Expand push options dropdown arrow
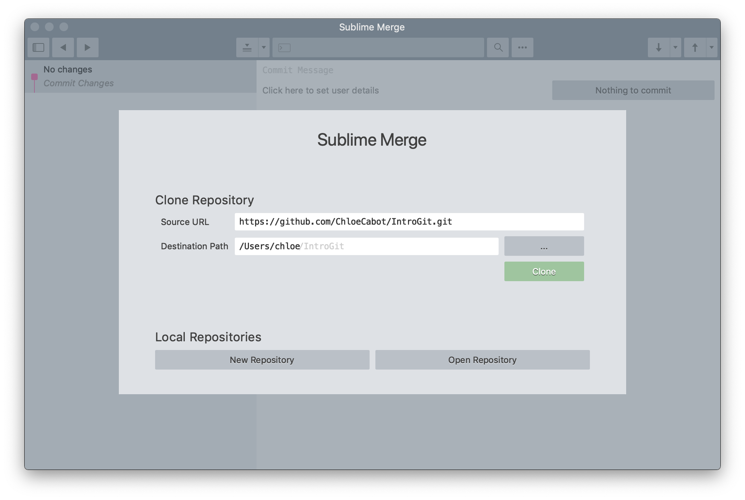 (x=712, y=47)
